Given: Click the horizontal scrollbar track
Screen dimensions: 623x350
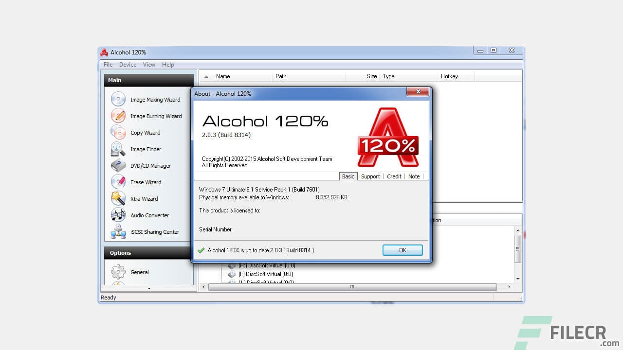Looking at the screenshot, I should pos(350,287).
